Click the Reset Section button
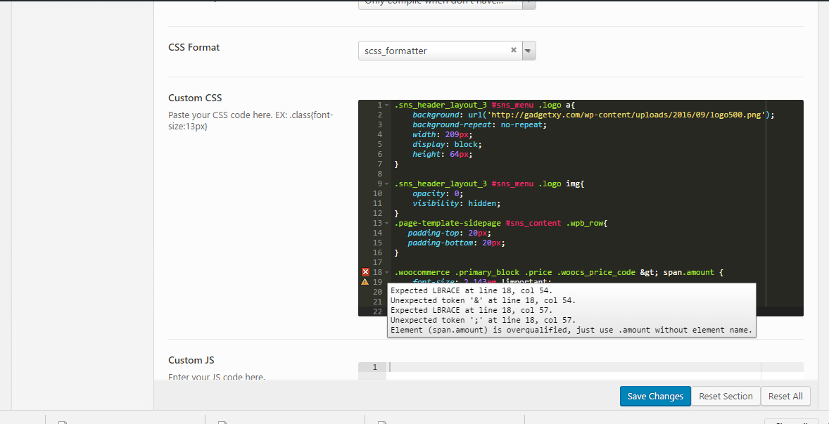The width and height of the screenshot is (829, 424). (x=726, y=396)
